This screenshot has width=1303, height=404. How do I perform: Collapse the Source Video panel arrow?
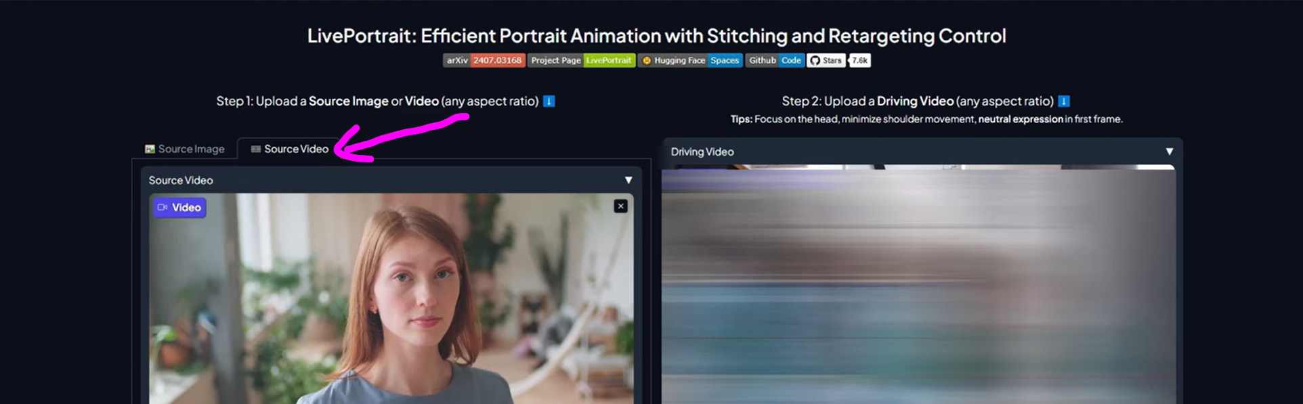tap(628, 180)
